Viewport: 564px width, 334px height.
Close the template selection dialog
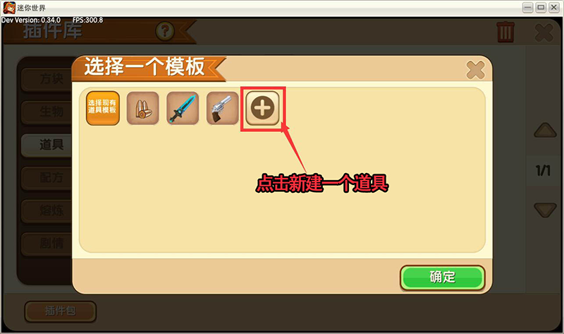475,70
